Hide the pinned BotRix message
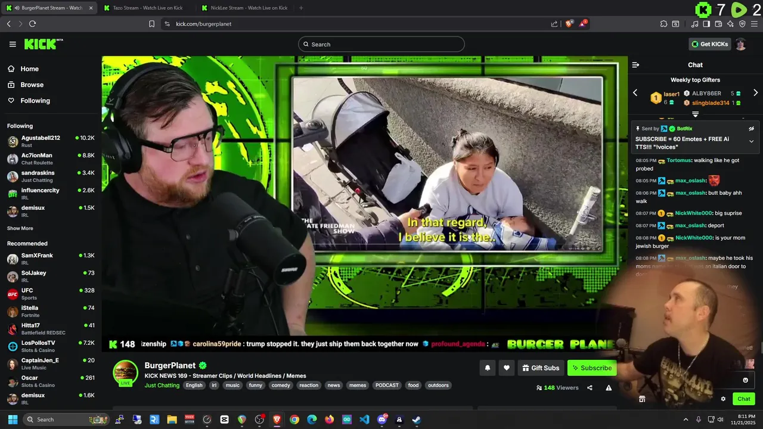Viewport: 763px width, 429px height. click(751, 129)
